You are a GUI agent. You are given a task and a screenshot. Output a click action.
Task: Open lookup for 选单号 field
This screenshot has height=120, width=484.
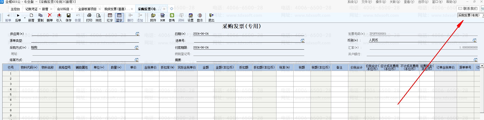coord(302,40)
